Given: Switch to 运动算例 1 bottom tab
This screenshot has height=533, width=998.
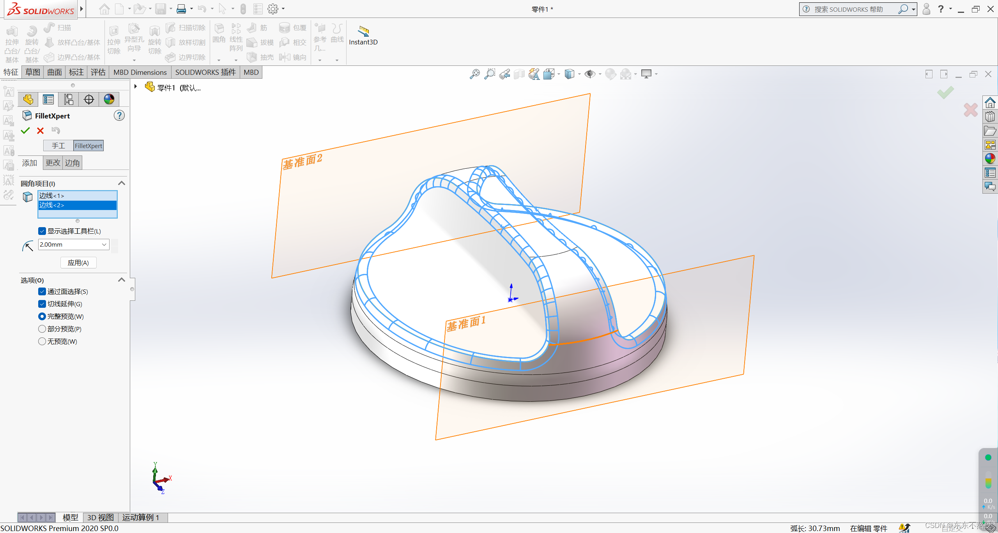Looking at the screenshot, I should point(141,517).
